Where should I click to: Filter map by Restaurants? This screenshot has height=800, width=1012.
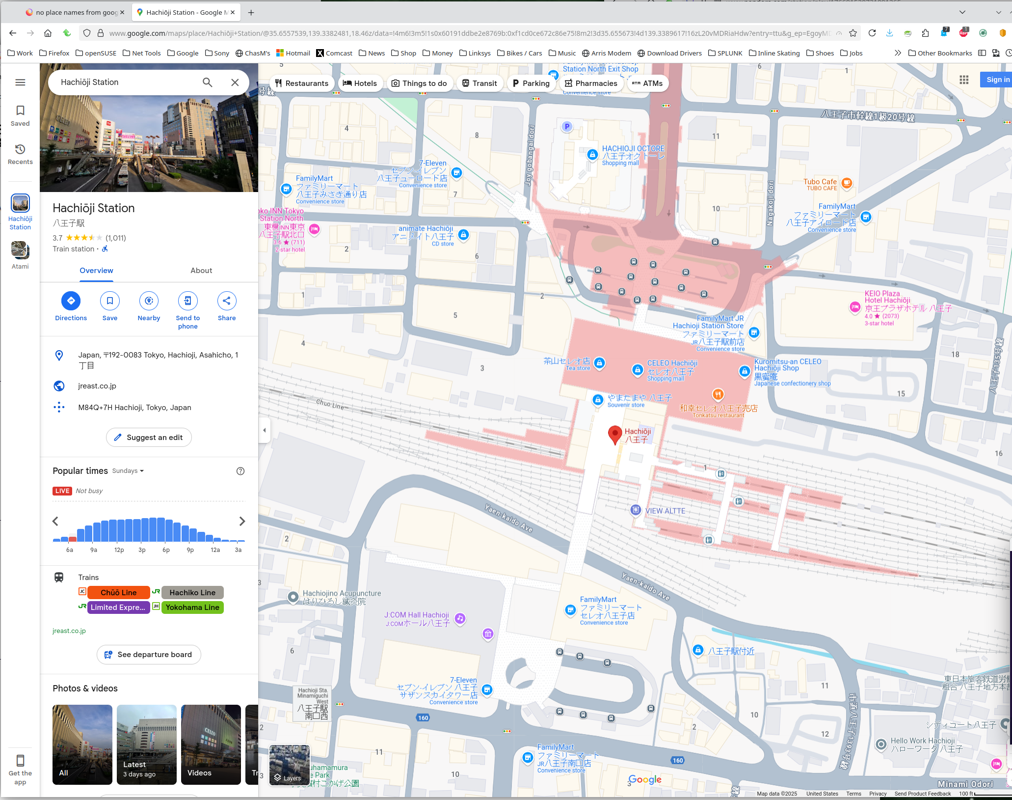pyautogui.click(x=301, y=83)
